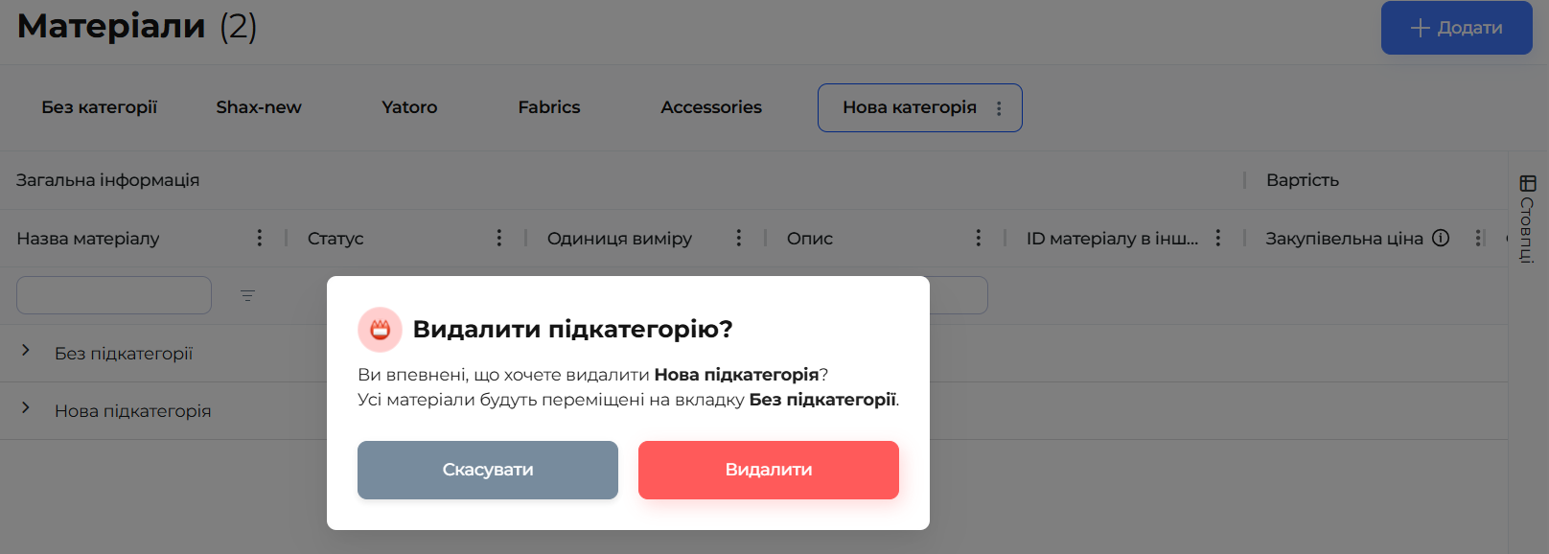Click the filter icon beside name search
This screenshot has width=1549, height=554.
pyautogui.click(x=247, y=296)
